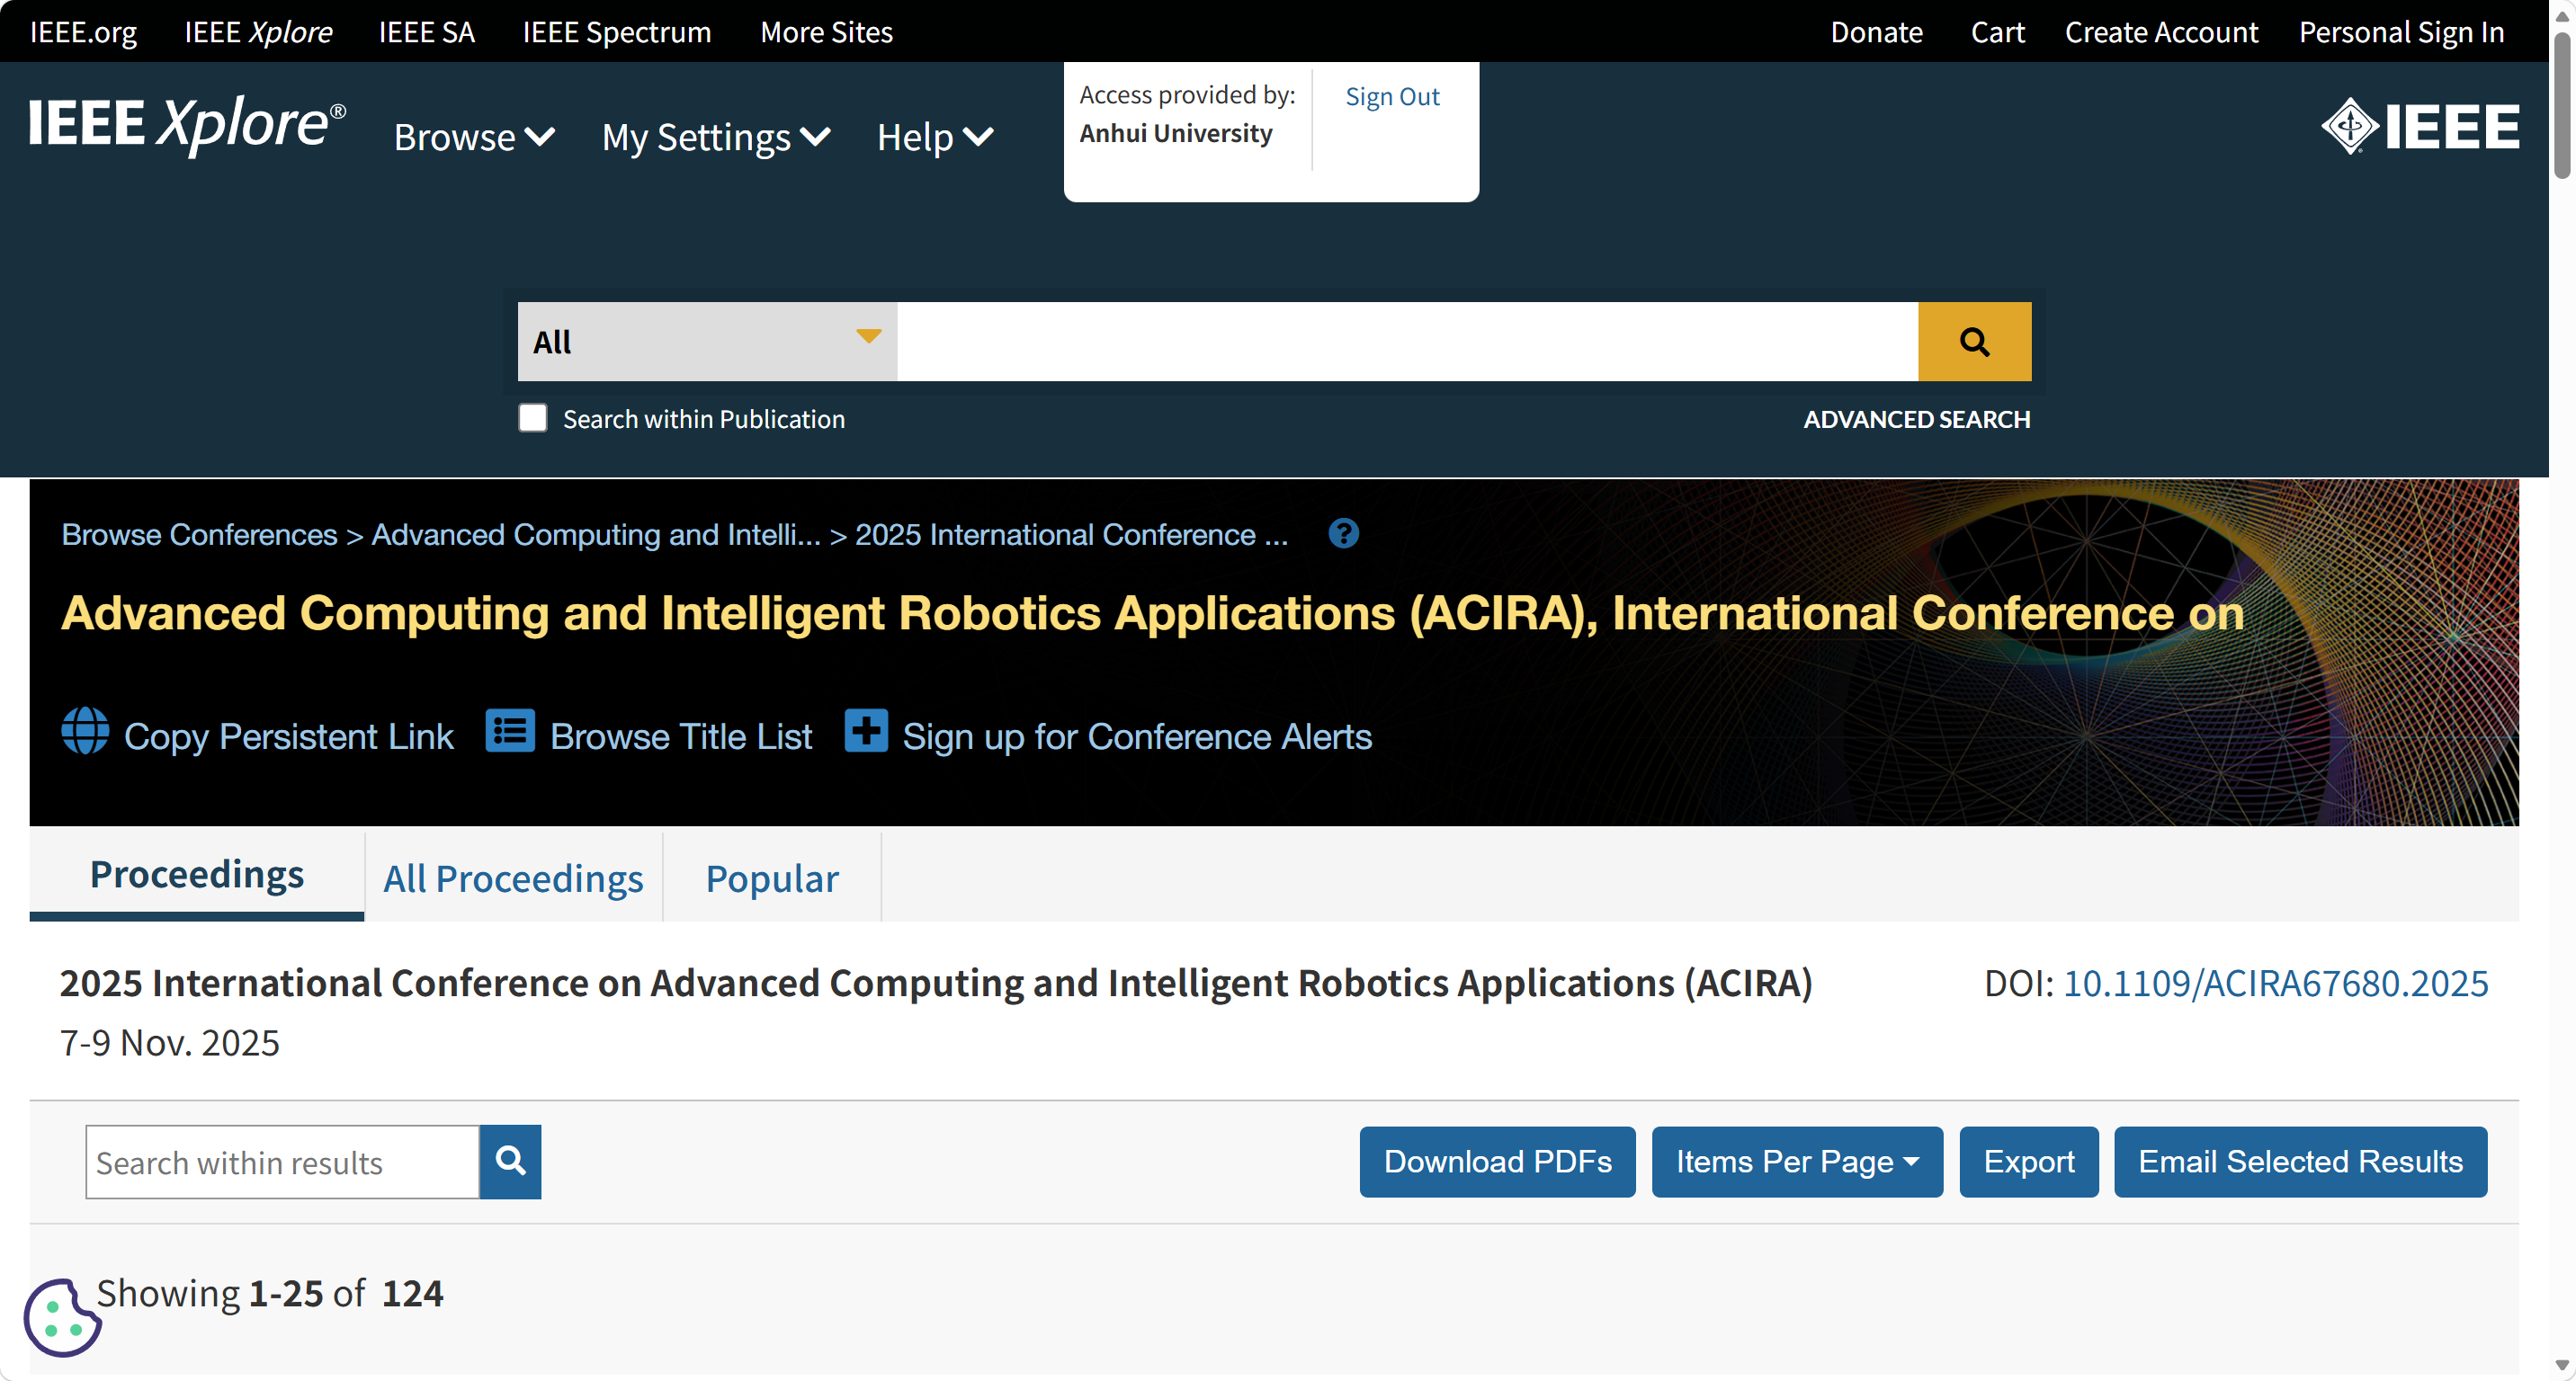2576x1381 pixels.
Task: Expand the My Settings menu
Action: [x=716, y=138]
